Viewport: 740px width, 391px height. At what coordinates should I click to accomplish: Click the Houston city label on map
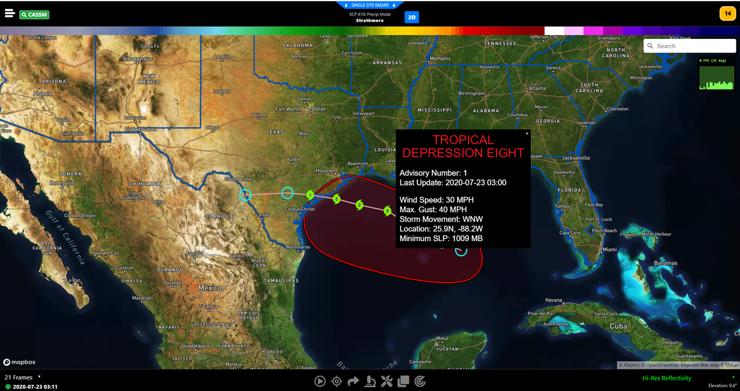pyautogui.click(x=324, y=170)
